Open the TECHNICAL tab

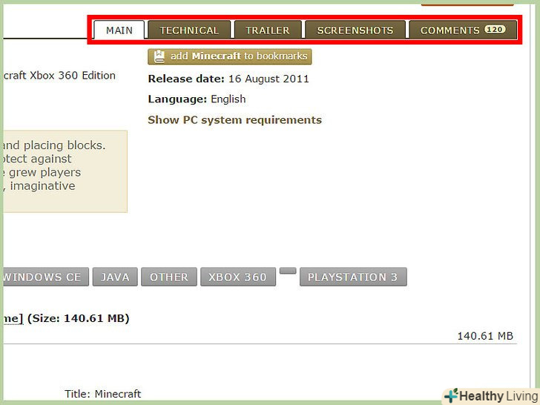click(x=189, y=30)
